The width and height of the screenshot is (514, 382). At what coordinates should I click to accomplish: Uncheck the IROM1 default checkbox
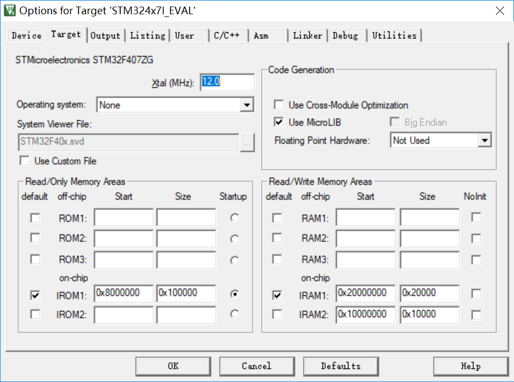pyautogui.click(x=35, y=295)
